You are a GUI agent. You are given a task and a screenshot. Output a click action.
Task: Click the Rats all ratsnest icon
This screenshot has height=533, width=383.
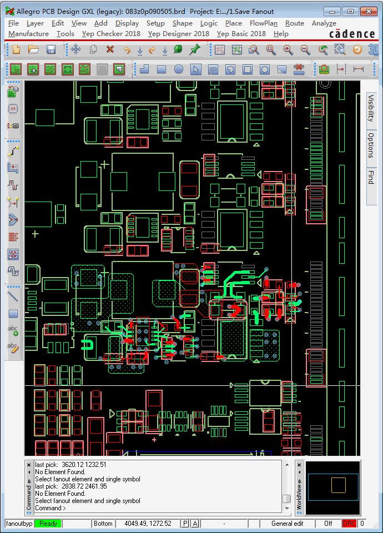click(237, 49)
